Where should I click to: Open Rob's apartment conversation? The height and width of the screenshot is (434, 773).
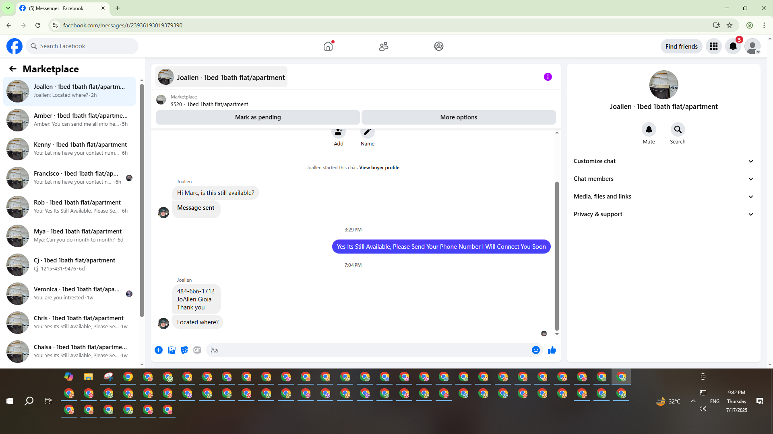(69, 207)
